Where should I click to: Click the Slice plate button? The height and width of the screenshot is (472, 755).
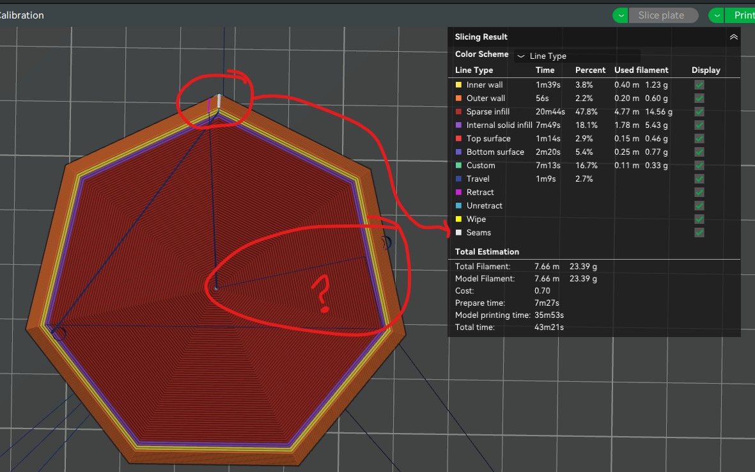coord(664,15)
